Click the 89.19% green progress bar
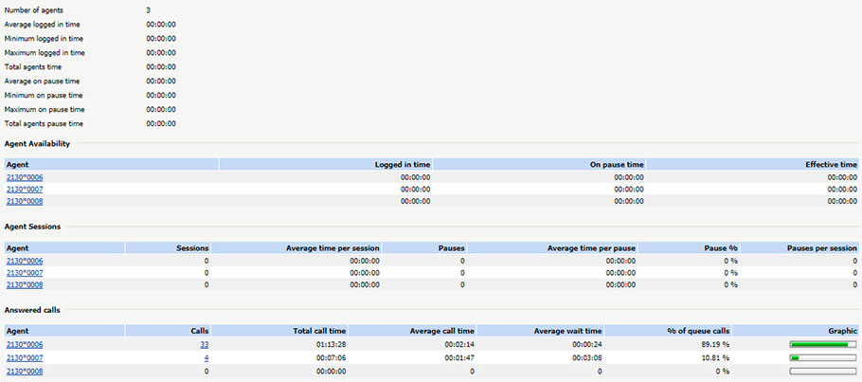This screenshot has width=862, height=382. pos(822,345)
